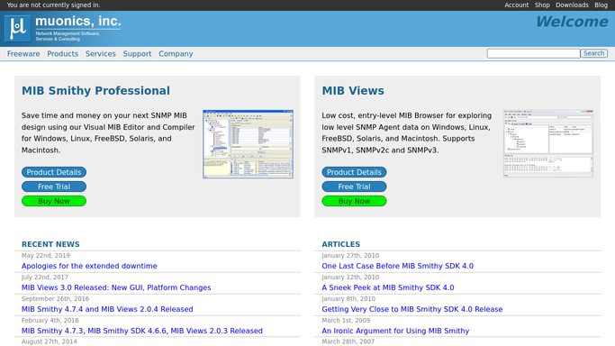Image resolution: width=615 pixels, height=346 pixels.
Task: Click the RECENT NEWS section heading
Action: (50, 244)
